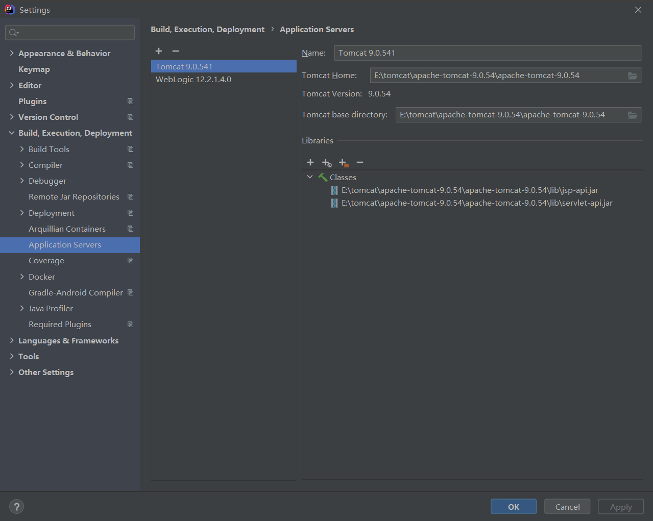Click the search magnifier in settings search
The image size is (653, 521).
point(13,33)
